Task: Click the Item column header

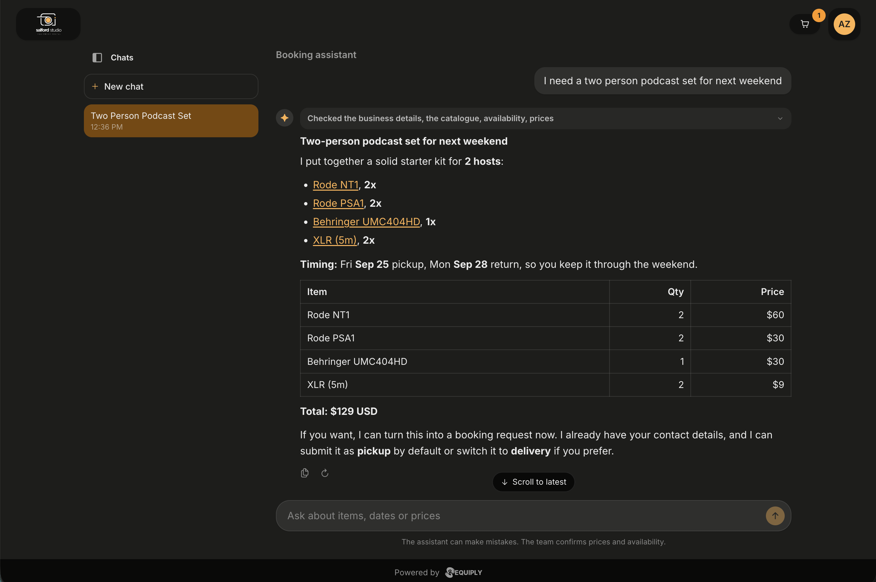Action: click(455, 292)
